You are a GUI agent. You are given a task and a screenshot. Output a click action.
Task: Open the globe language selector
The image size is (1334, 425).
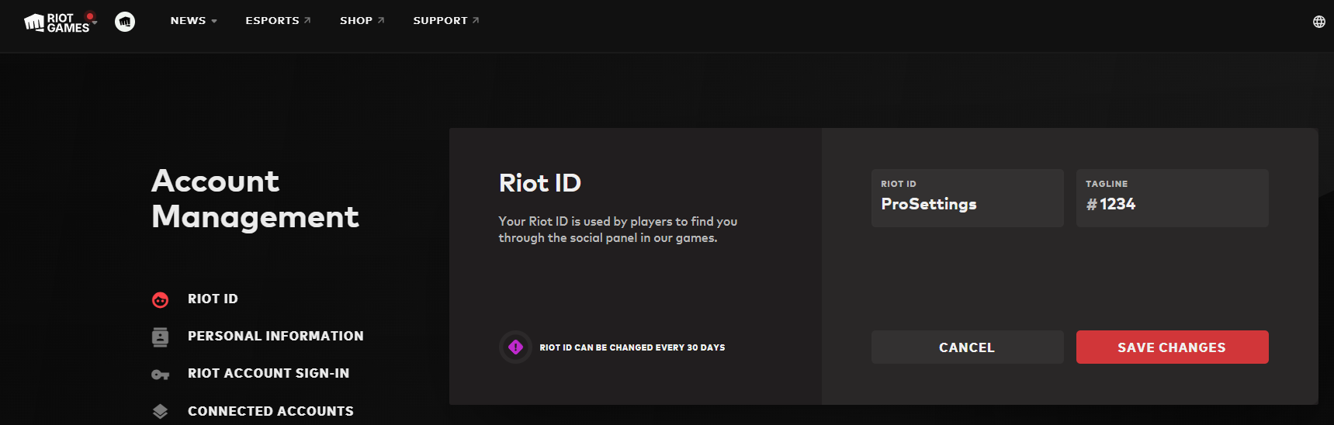(1318, 22)
